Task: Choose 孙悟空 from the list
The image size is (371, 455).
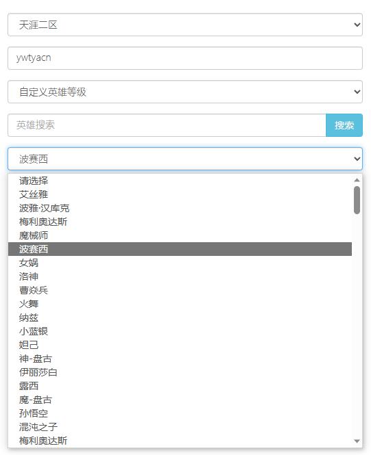Action: [x=180, y=413]
